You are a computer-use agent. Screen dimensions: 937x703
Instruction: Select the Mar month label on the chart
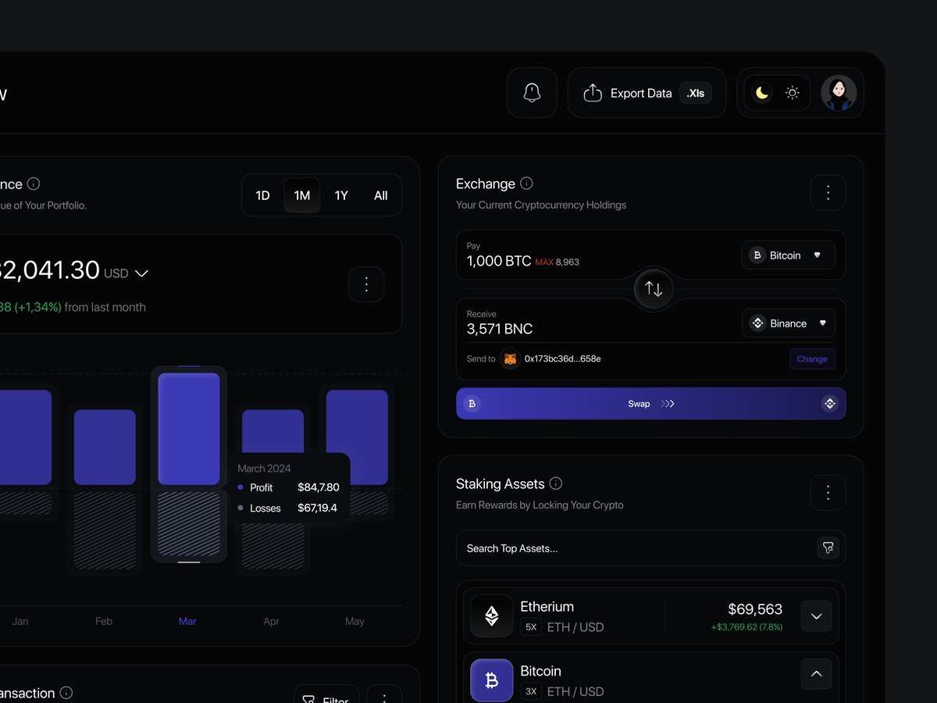point(187,621)
